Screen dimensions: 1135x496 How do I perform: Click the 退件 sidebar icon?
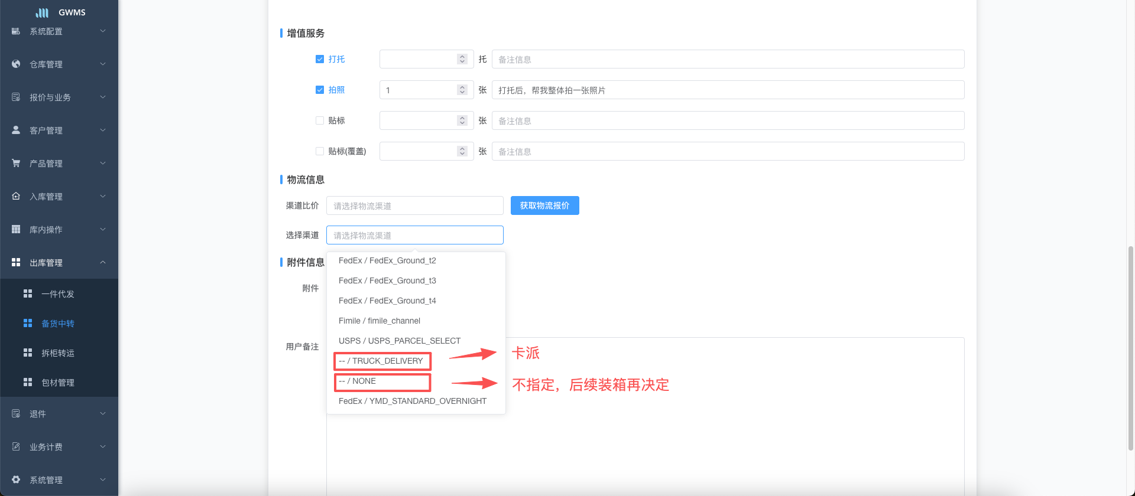pos(16,413)
